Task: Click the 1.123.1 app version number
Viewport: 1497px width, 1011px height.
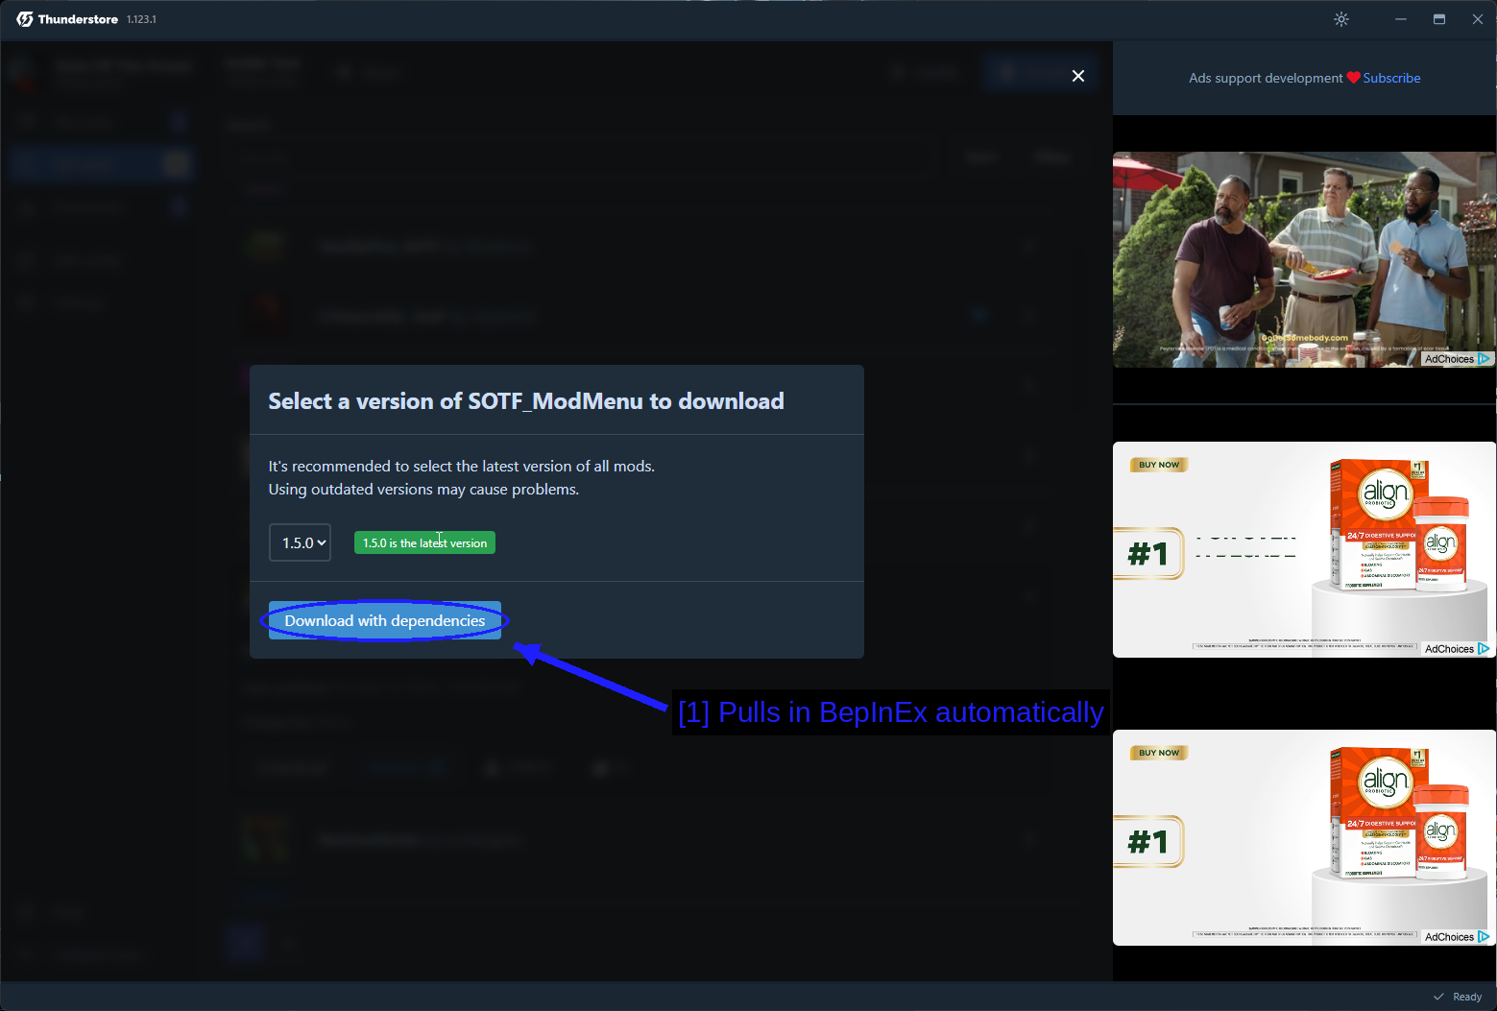Action: [141, 19]
